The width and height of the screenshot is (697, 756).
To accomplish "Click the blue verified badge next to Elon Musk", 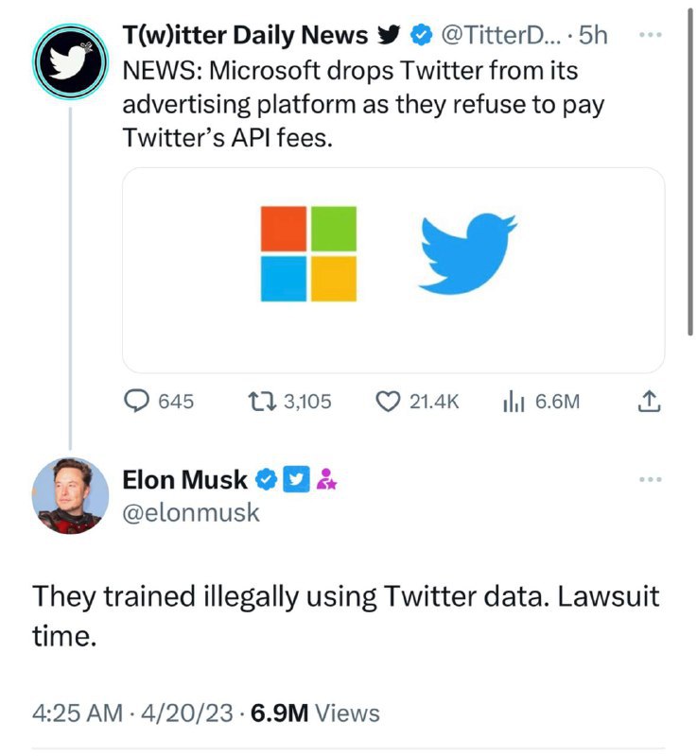I will coord(267,480).
